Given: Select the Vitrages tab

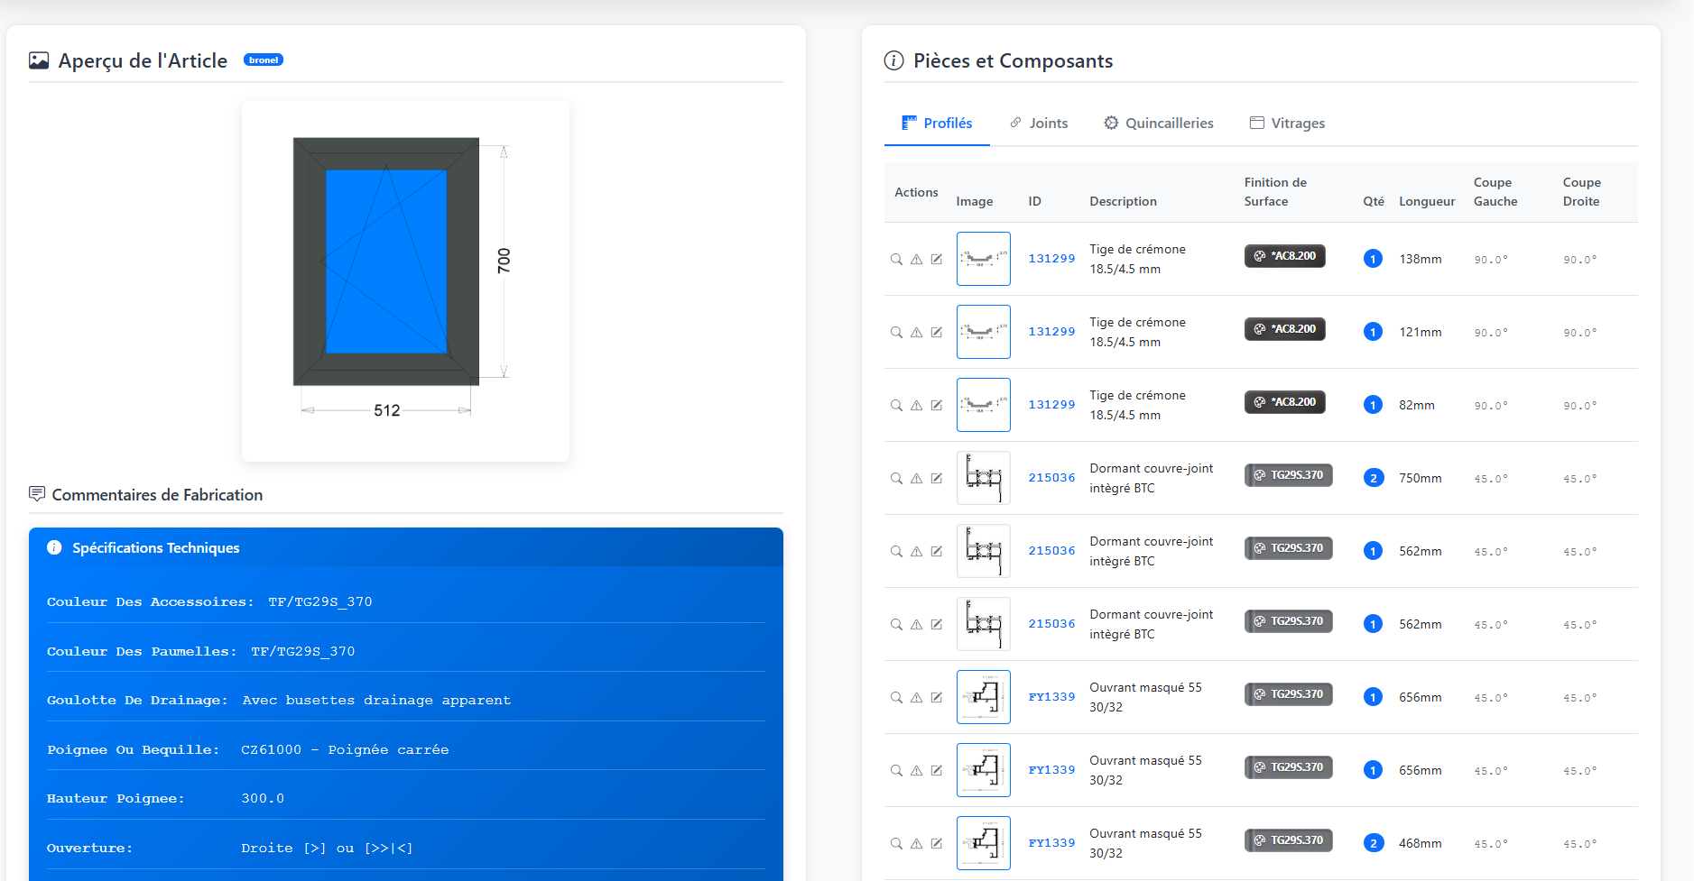Looking at the screenshot, I should (x=1287, y=124).
